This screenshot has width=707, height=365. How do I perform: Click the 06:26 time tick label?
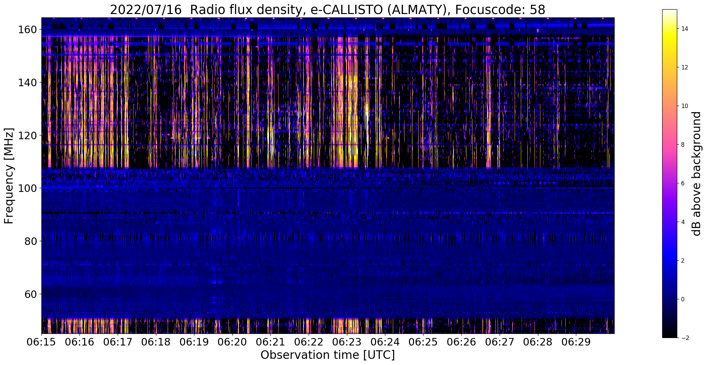[462, 342]
